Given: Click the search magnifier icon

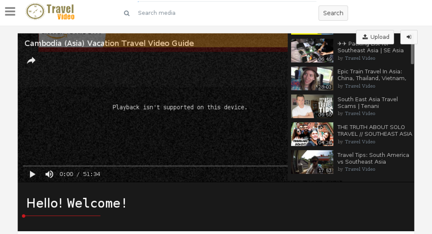Looking at the screenshot, I should 126,13.
